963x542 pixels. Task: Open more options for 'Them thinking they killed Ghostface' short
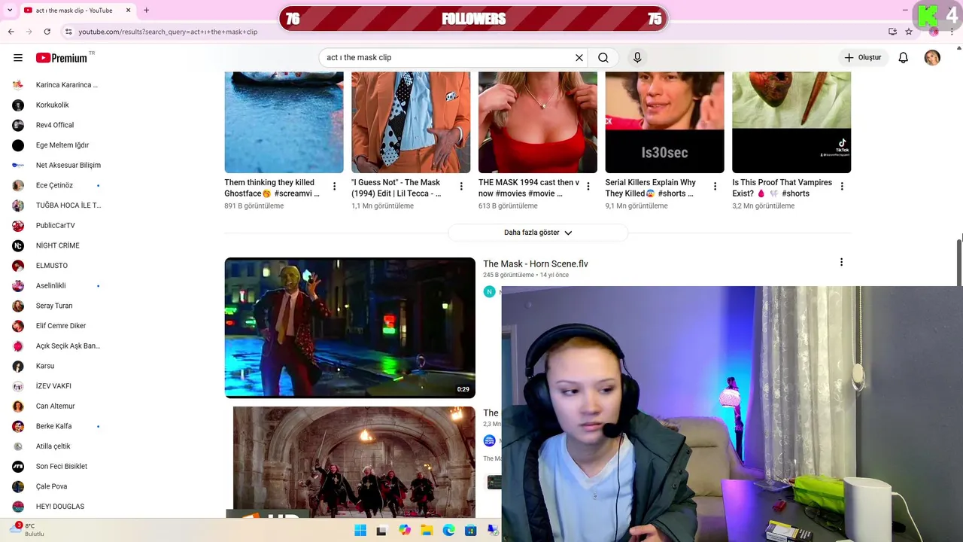click(x=335, y=186)
